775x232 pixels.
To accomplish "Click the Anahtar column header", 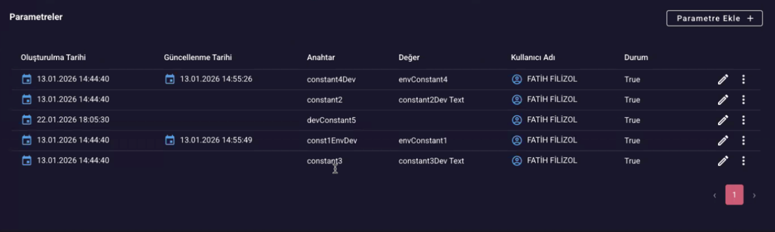I will tap(321, 57).
